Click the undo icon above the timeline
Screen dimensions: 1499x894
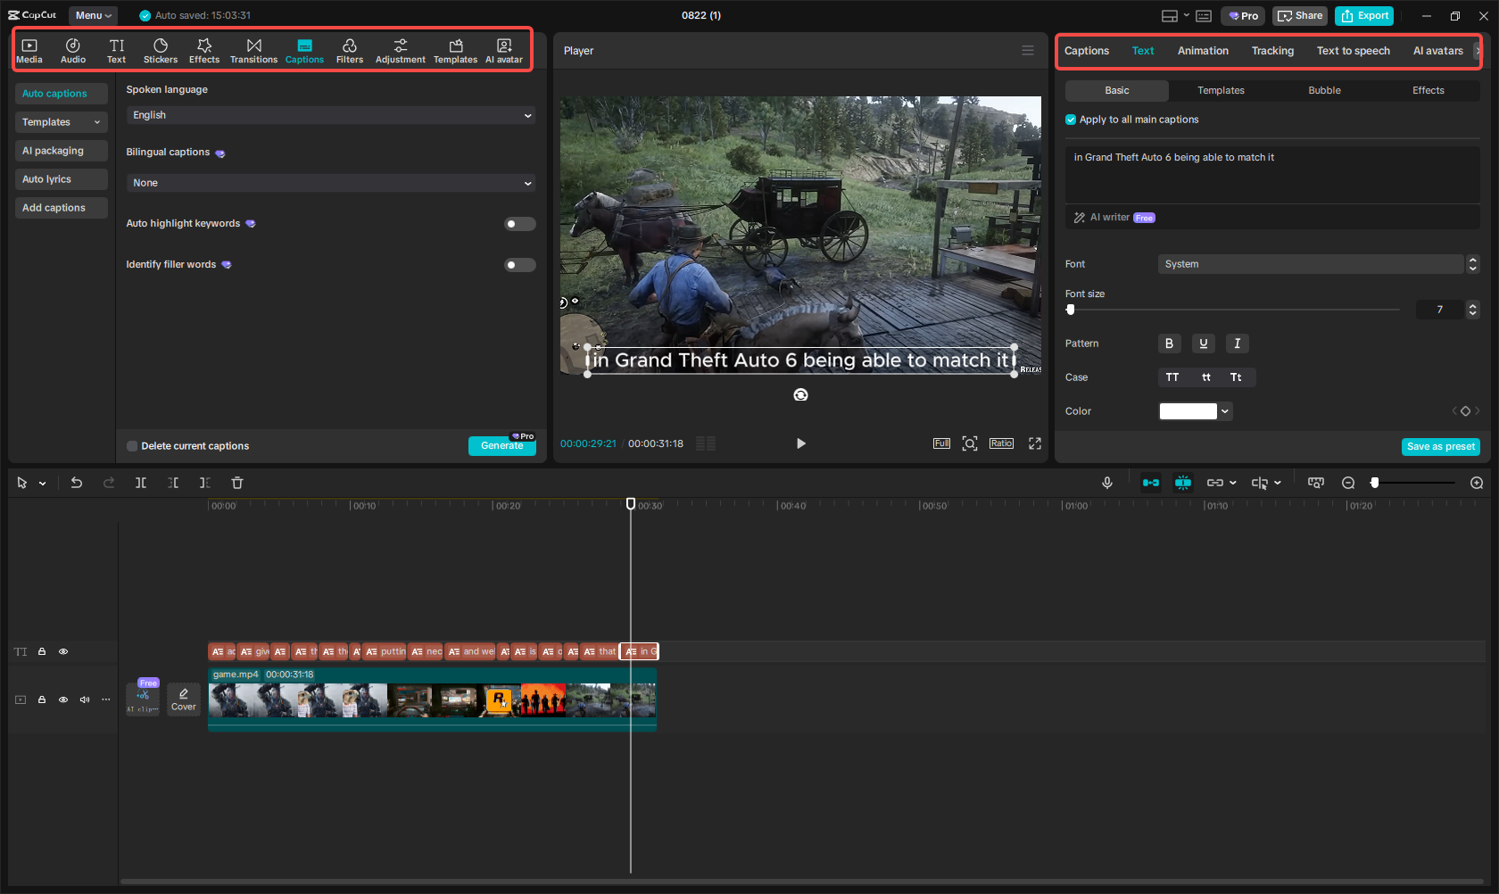coord(77,483)
